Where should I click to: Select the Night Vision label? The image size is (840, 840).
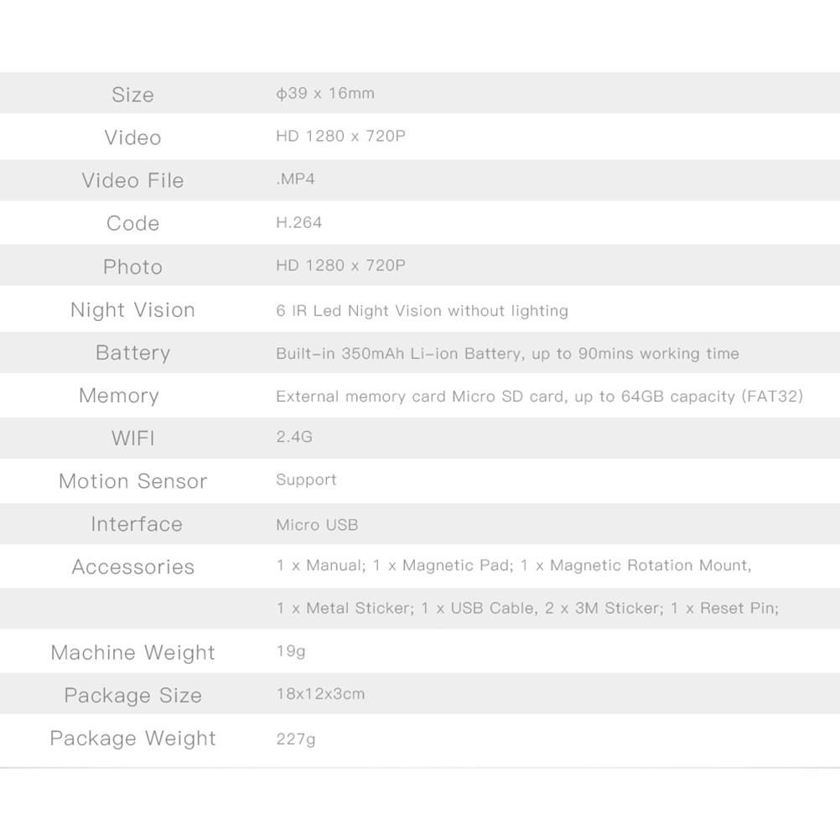(132, 310)
